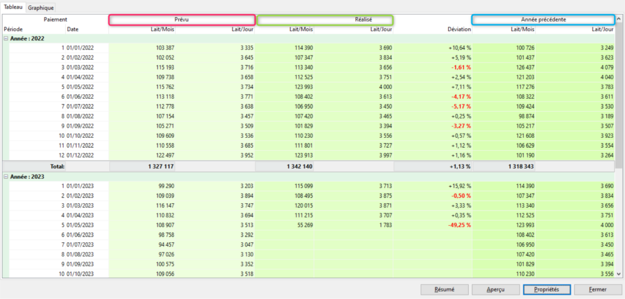Click previous year value 126 437
The width and height of the screenshot is (625, 299).
click(526, 67)
